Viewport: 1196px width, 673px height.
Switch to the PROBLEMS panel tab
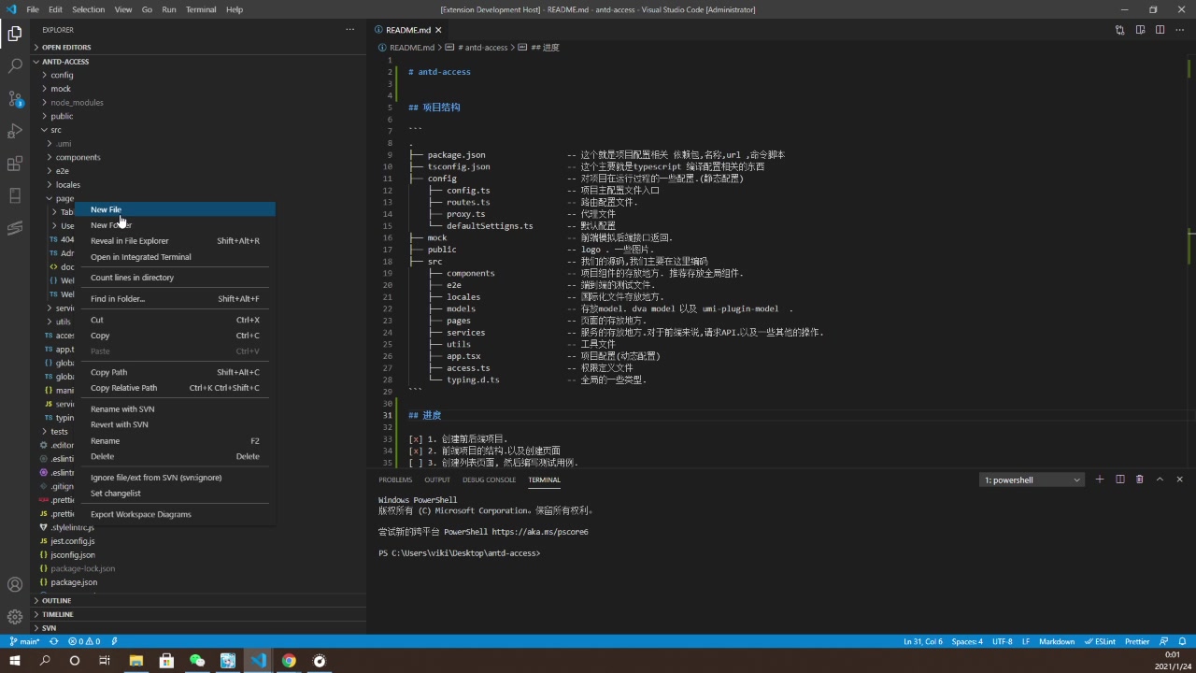pos(395,480)
